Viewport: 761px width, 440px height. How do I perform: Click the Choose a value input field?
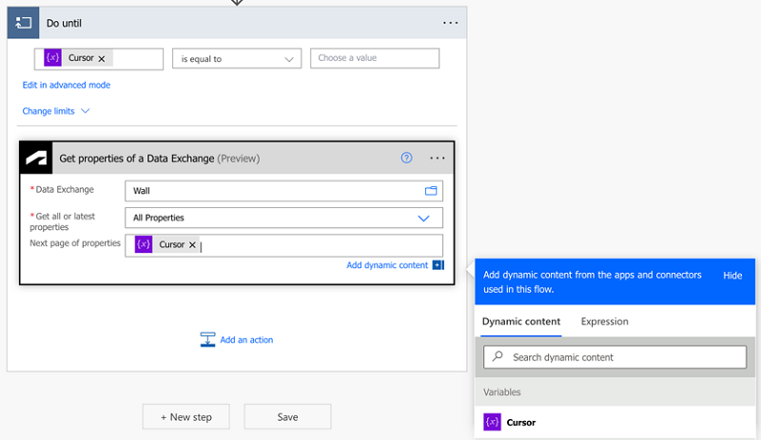375,59
